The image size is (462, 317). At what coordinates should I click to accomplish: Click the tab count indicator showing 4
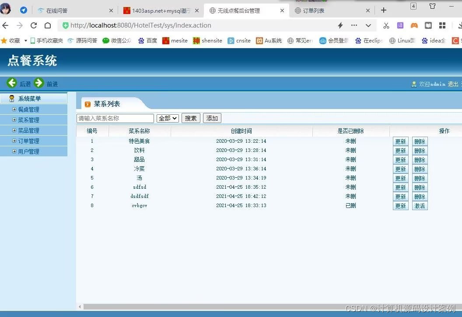[x=413, y=6]
